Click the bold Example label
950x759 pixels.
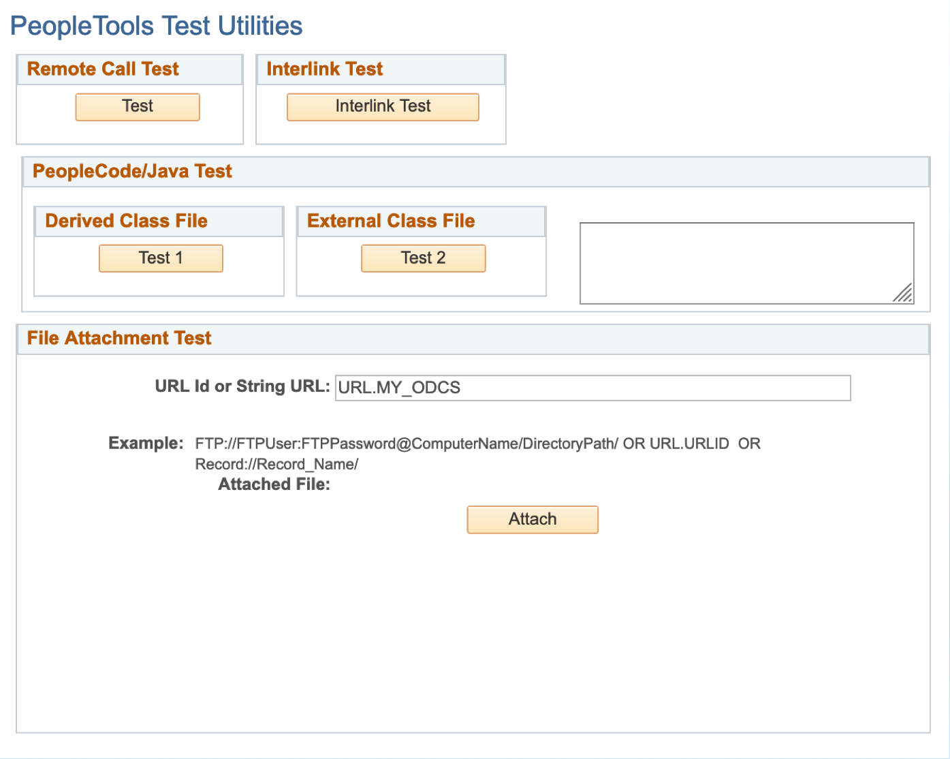coord(146,444)
